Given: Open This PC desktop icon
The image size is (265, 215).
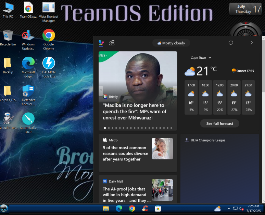Looking at the screenshot, I should [x=8, y=10].
